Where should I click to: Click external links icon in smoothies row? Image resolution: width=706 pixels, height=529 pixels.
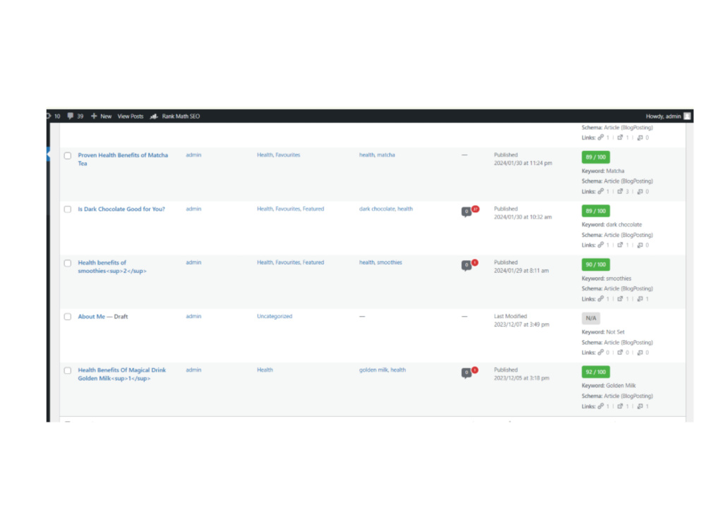tap(620, 298)
